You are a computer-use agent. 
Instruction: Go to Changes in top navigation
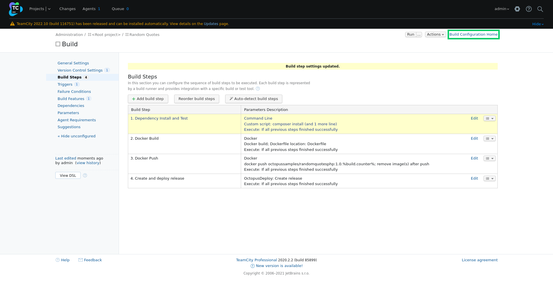click(67, 9)
